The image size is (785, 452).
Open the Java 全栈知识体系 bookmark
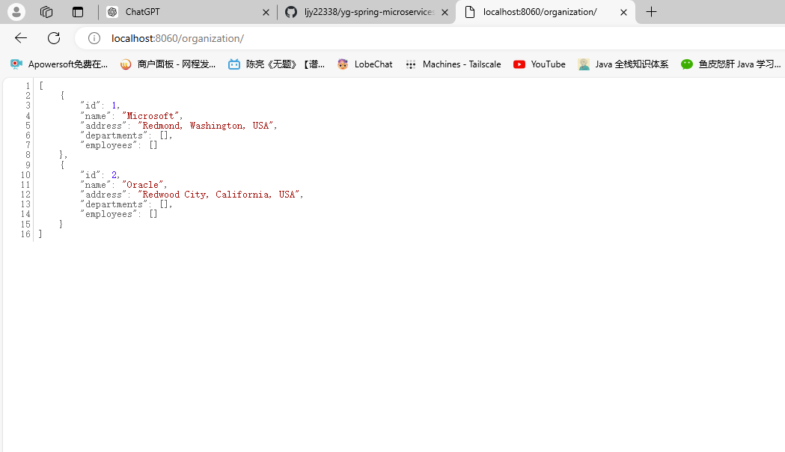tap(623, 64)
